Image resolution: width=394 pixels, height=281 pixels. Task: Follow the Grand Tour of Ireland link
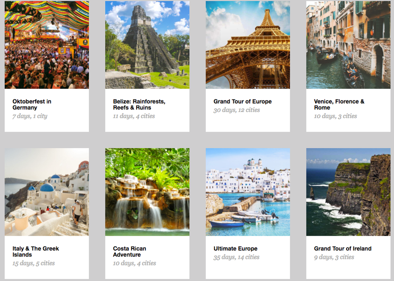click(x=343, y=248)
